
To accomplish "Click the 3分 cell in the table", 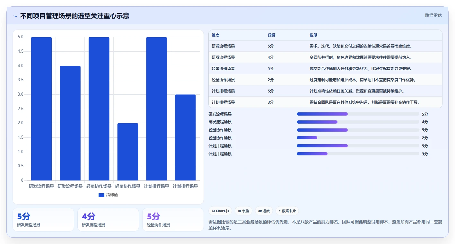I will click(x=271, y=102).
